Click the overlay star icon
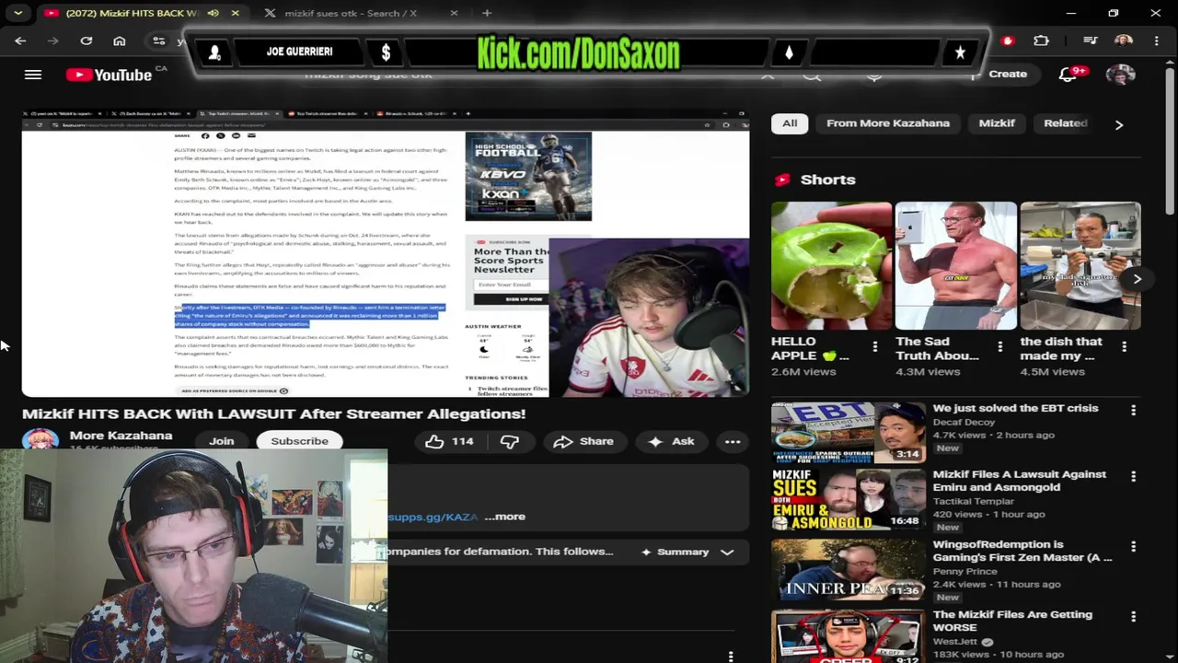Image resolution: width=1178 pixels, height=663 pixels. coord(960,52)
